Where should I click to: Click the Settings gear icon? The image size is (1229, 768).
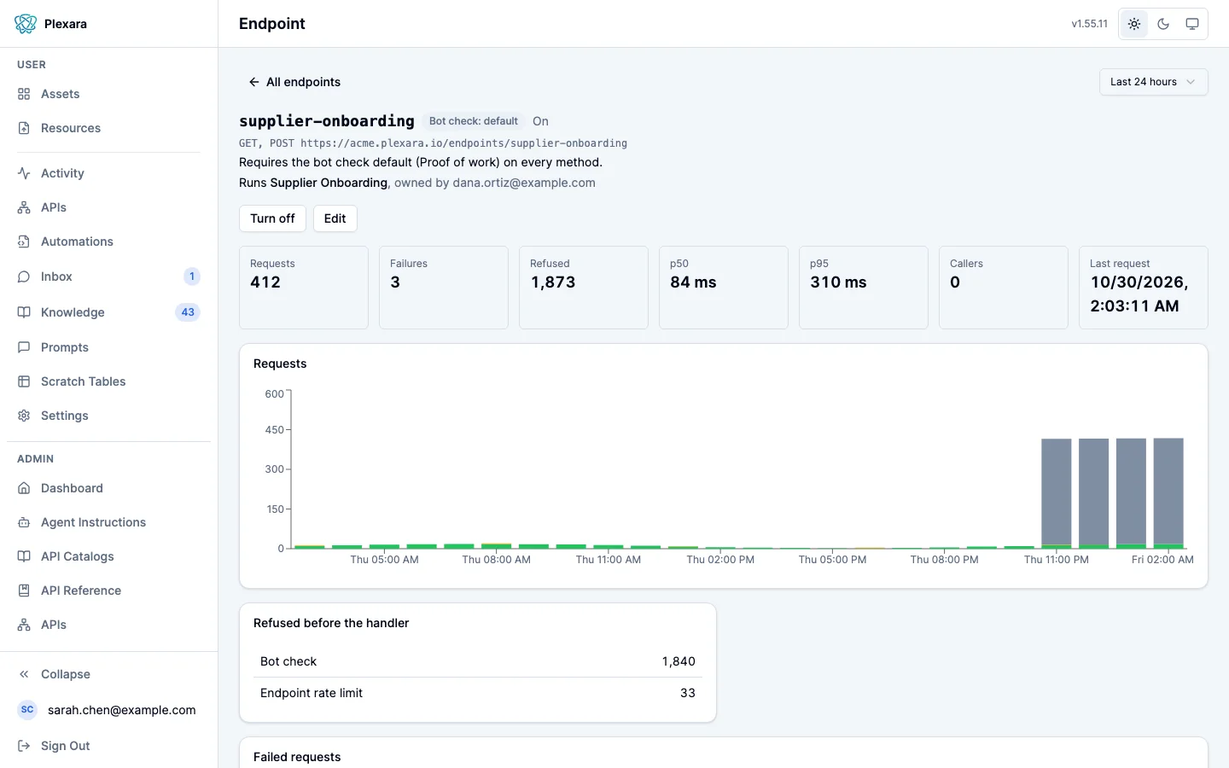tap(24, 416)
